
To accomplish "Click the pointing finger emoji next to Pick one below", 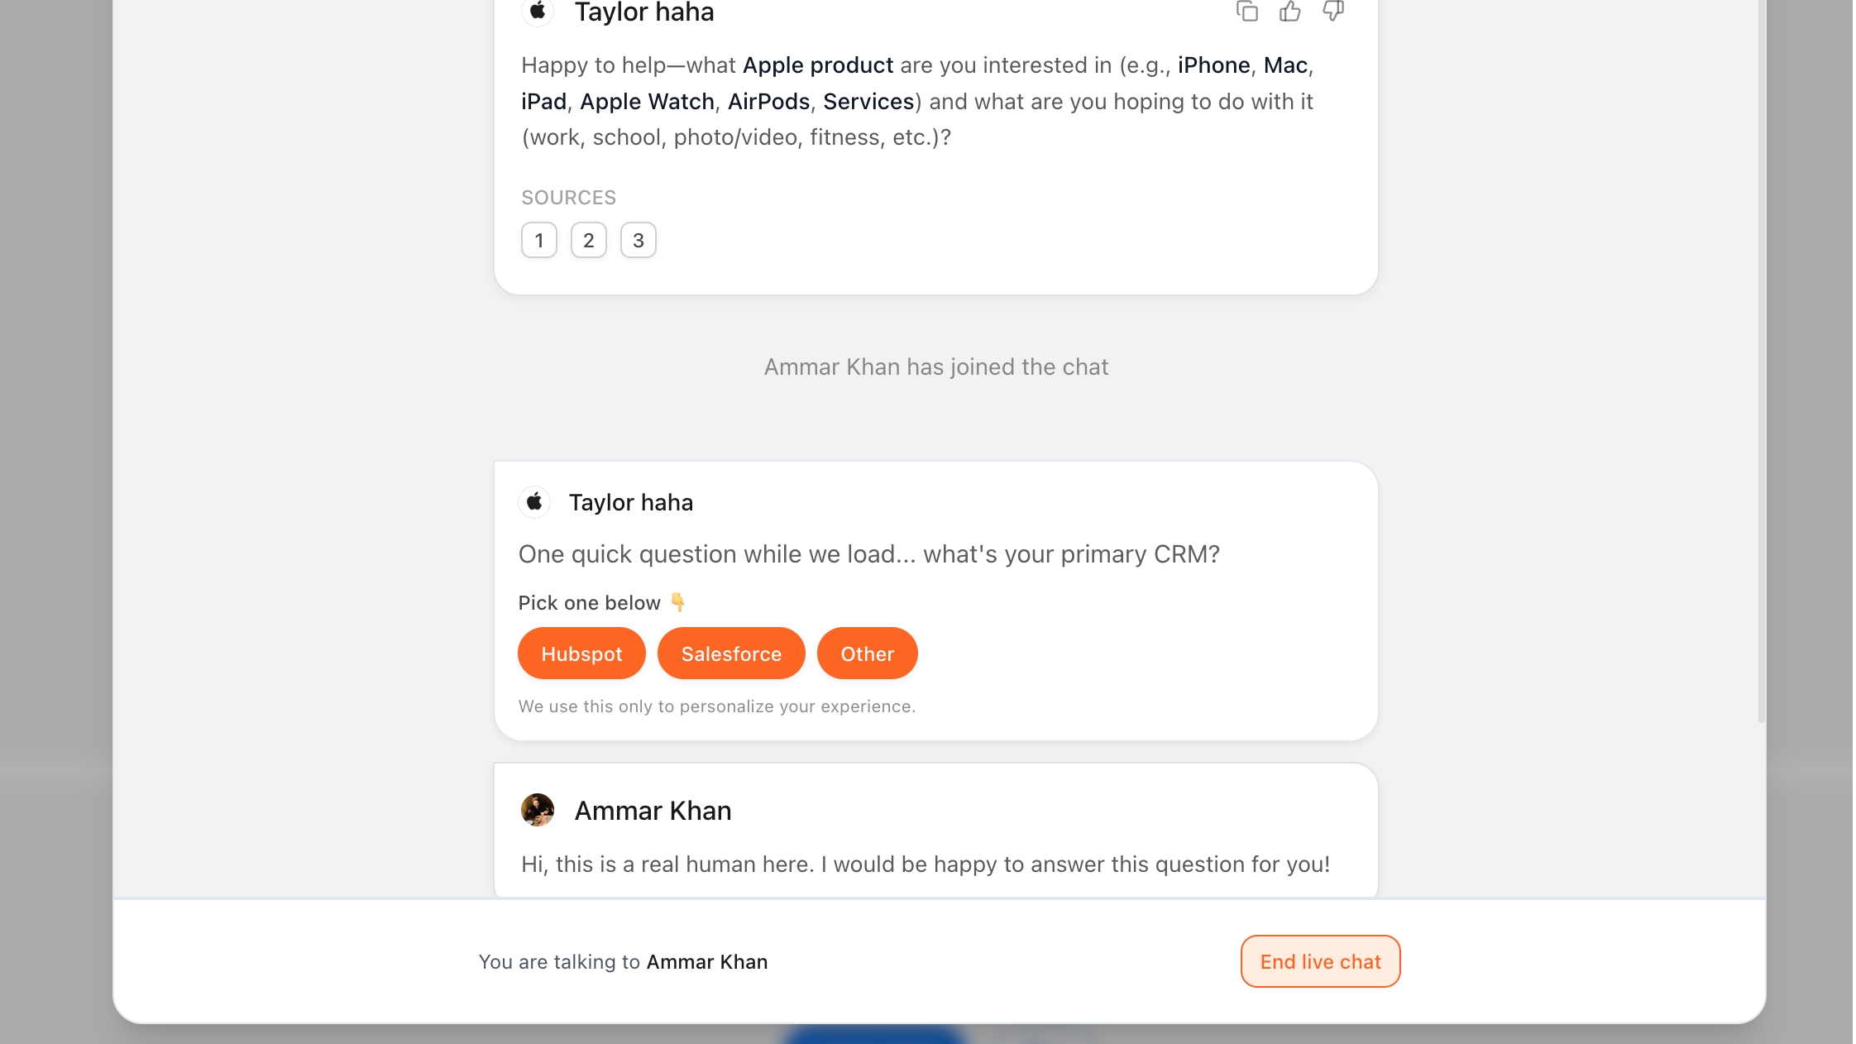I will 678,602.
